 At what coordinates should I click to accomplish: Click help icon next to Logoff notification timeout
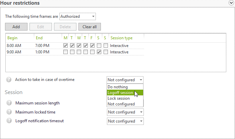point(9,121)
